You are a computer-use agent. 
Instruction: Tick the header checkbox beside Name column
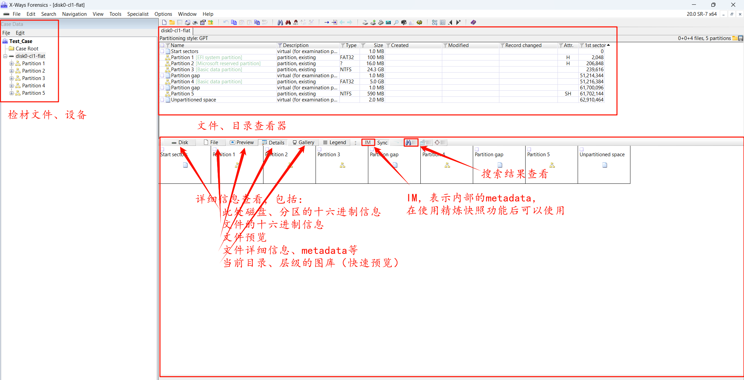(x=162, y=45)
